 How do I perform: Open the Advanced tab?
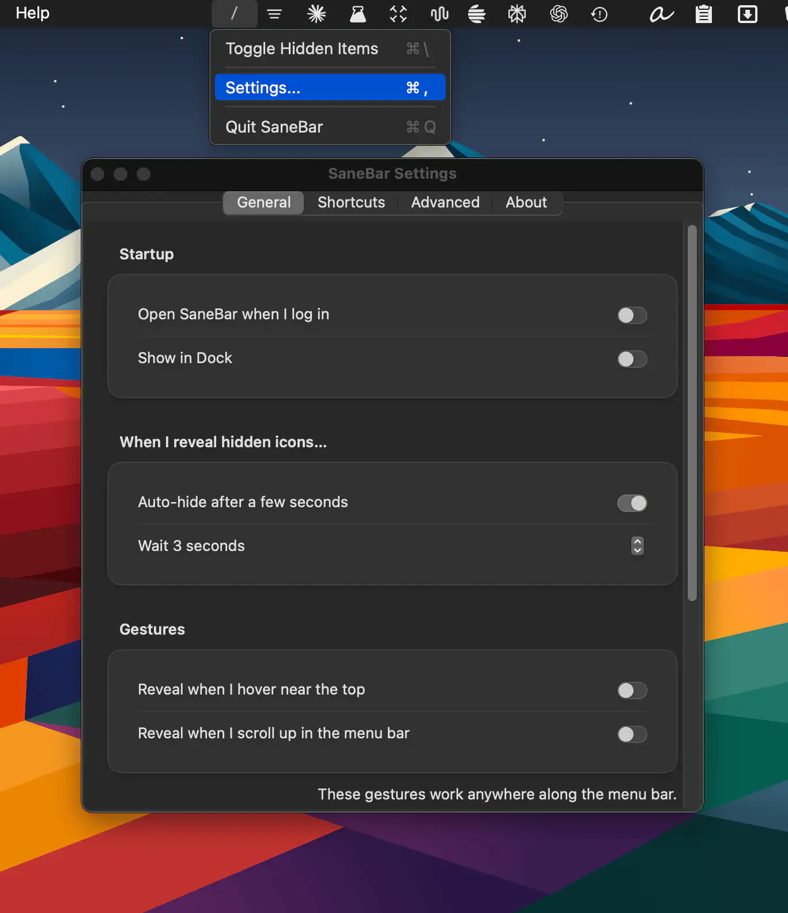445,202
